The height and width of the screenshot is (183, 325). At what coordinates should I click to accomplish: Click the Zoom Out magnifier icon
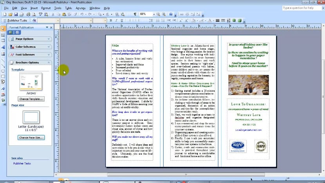[x=158, y=14]
